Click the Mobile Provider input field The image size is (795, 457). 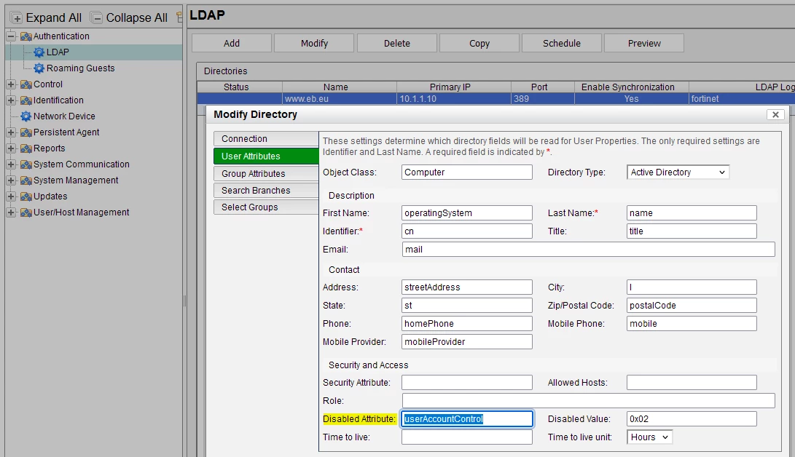(467, 342)
